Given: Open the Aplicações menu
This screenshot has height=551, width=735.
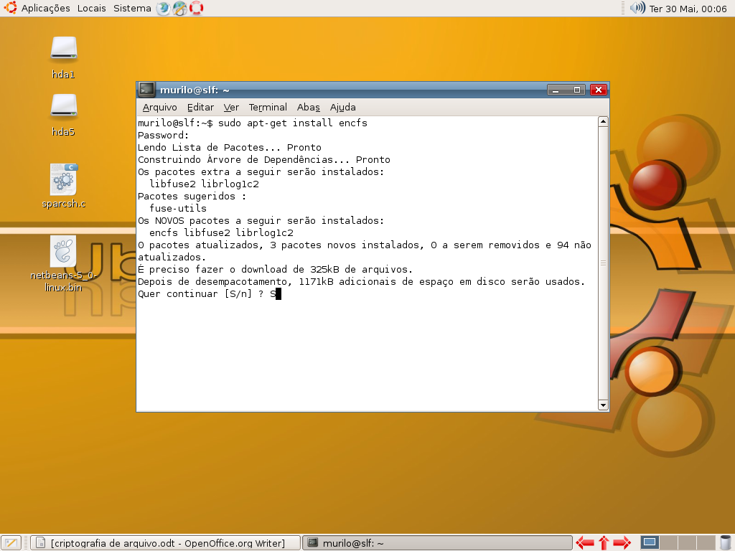Looking at the screenshot, I should coord(45,9).
